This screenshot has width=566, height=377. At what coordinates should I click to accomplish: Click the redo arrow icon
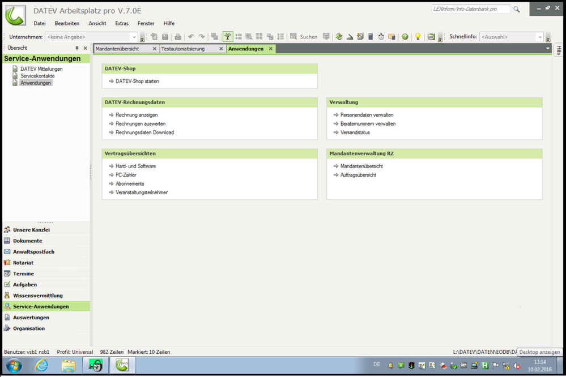(202, 36)
